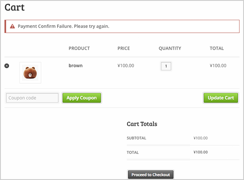Click the PRODUCT column header
The image size is (244, 180).
79,48
